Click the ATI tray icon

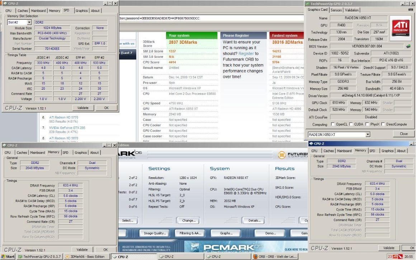[x=395, y=256]
